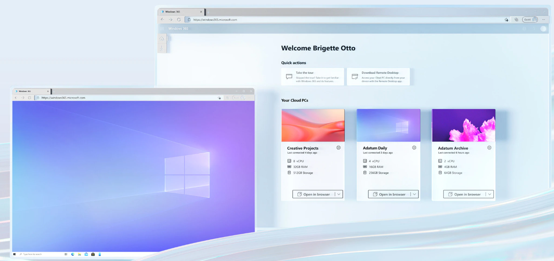Click the download icon in the left sidebar
554x261 pixels.
pyautogui.click(x=162, y=48)
